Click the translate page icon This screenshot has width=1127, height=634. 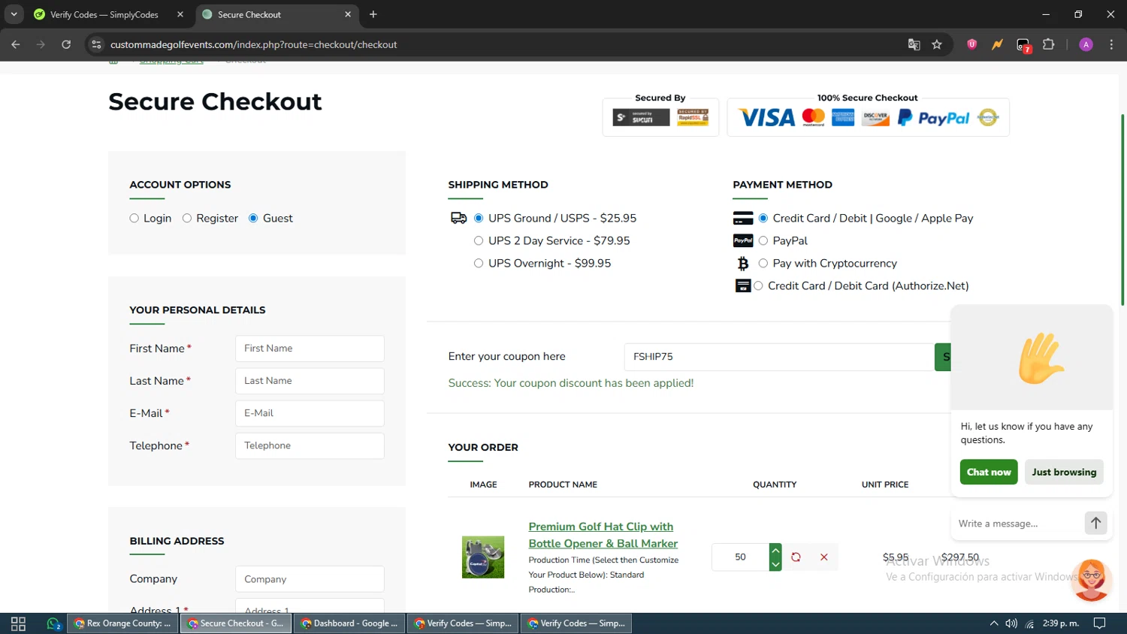point(914,44)
